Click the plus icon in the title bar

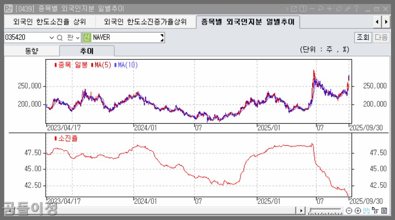pos(329,9)
